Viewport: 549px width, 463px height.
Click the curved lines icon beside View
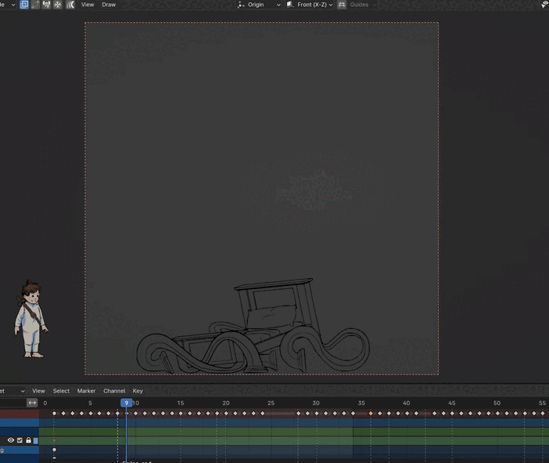point(71,5)
